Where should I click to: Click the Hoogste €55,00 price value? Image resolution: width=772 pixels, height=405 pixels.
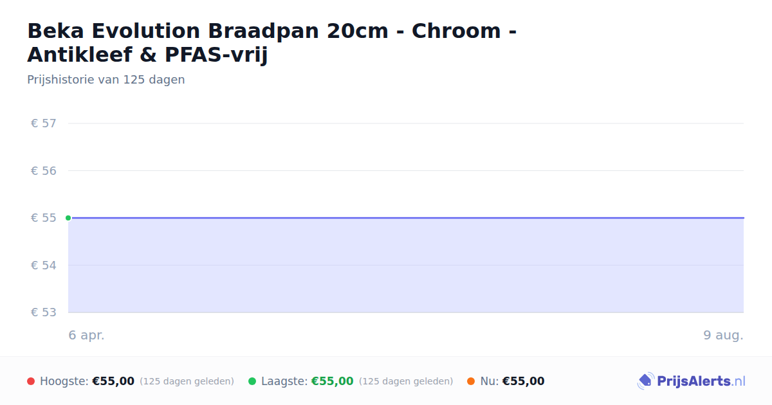[x=113, y=381]
